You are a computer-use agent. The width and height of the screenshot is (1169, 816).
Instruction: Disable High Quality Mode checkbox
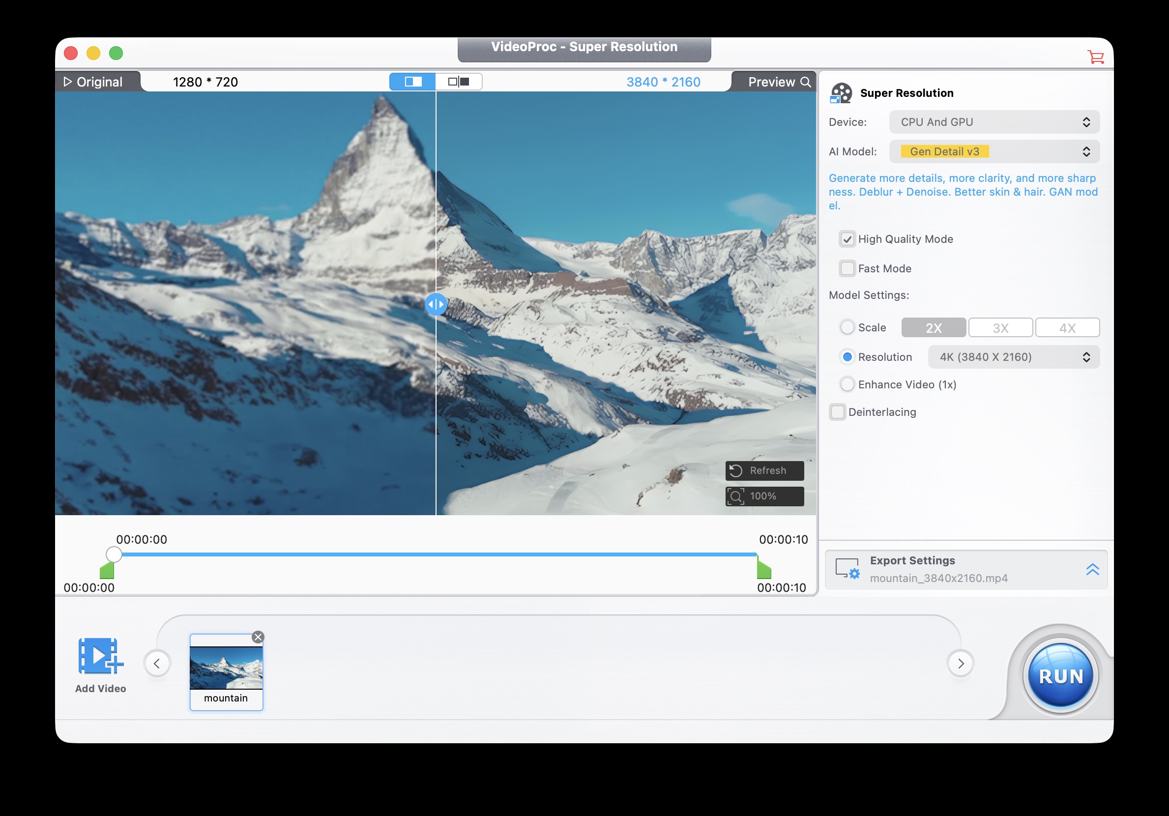pos(847,239)
